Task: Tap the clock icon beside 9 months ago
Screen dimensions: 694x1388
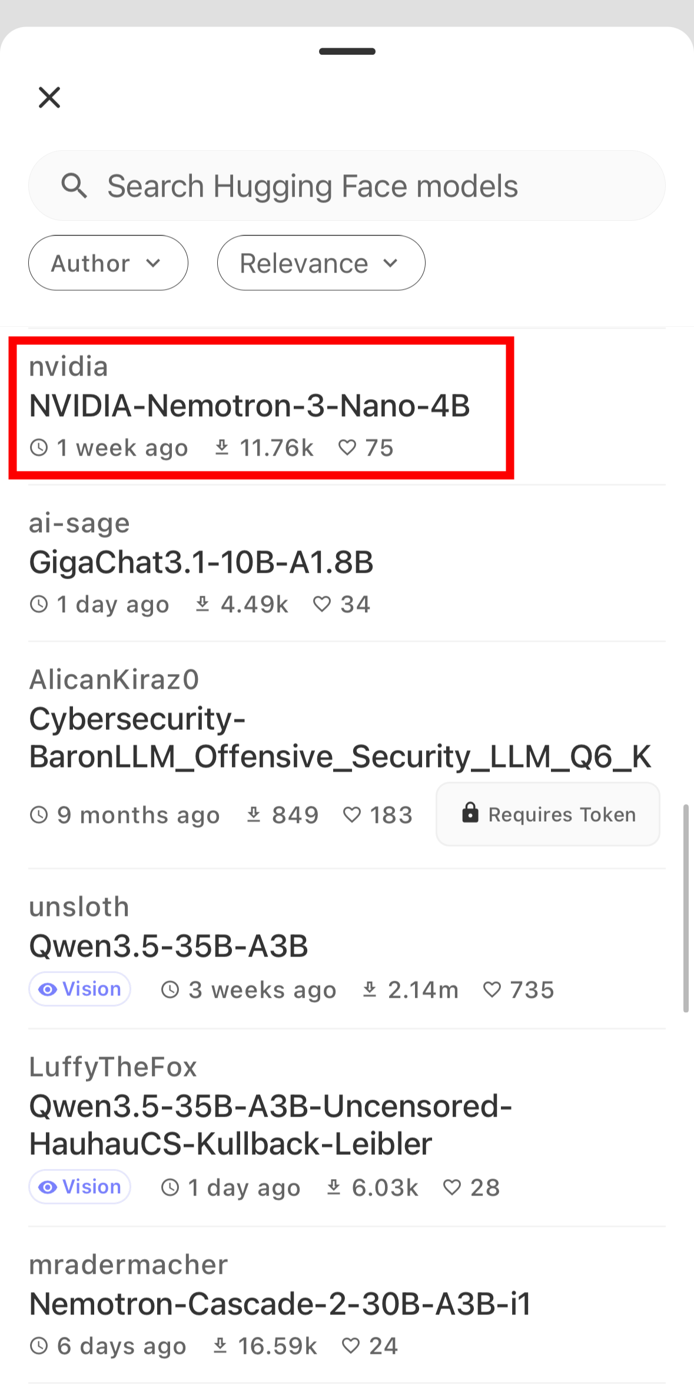Action: (x=39, y=815)
